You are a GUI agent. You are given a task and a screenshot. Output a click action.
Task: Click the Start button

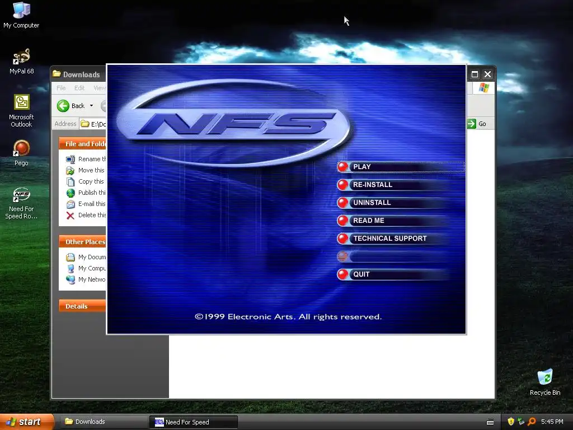point(27,422)
